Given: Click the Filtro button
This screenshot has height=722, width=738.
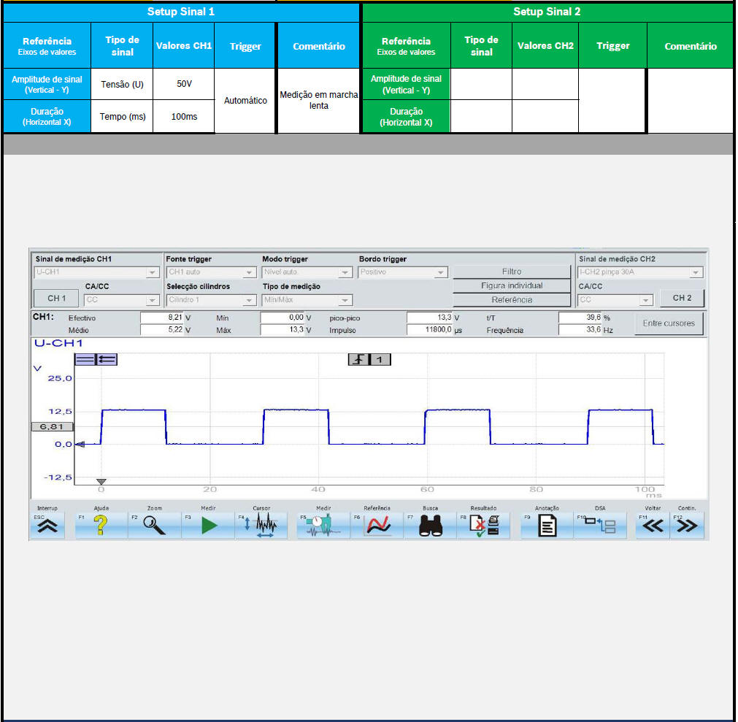Looking at the screenshot, I should 512,272.
